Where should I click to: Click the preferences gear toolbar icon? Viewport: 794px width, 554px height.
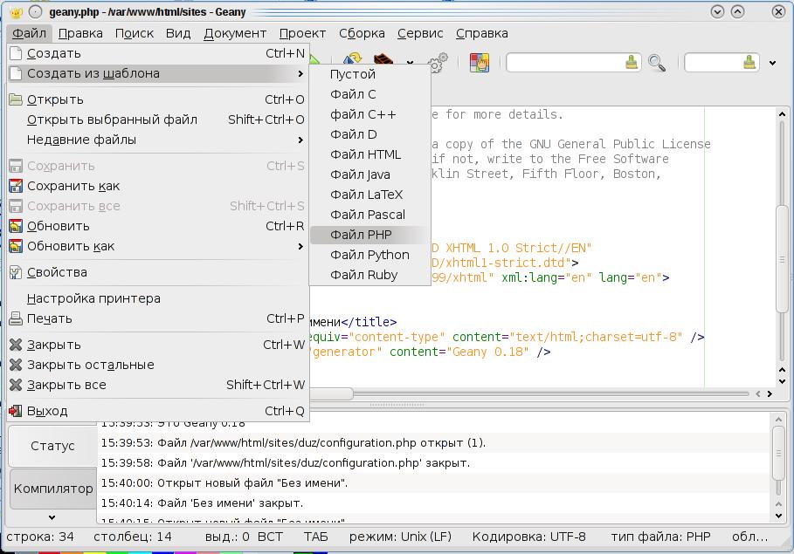[x=438, y=62]
